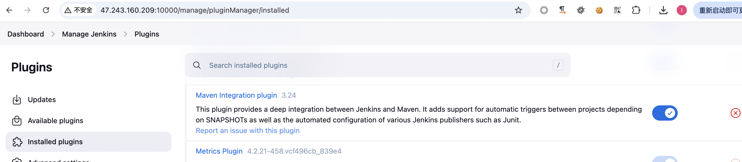Click the search magnifier icon
Image resolution: width=742 pixels, height=162 pixels.
tap(197, 65)
